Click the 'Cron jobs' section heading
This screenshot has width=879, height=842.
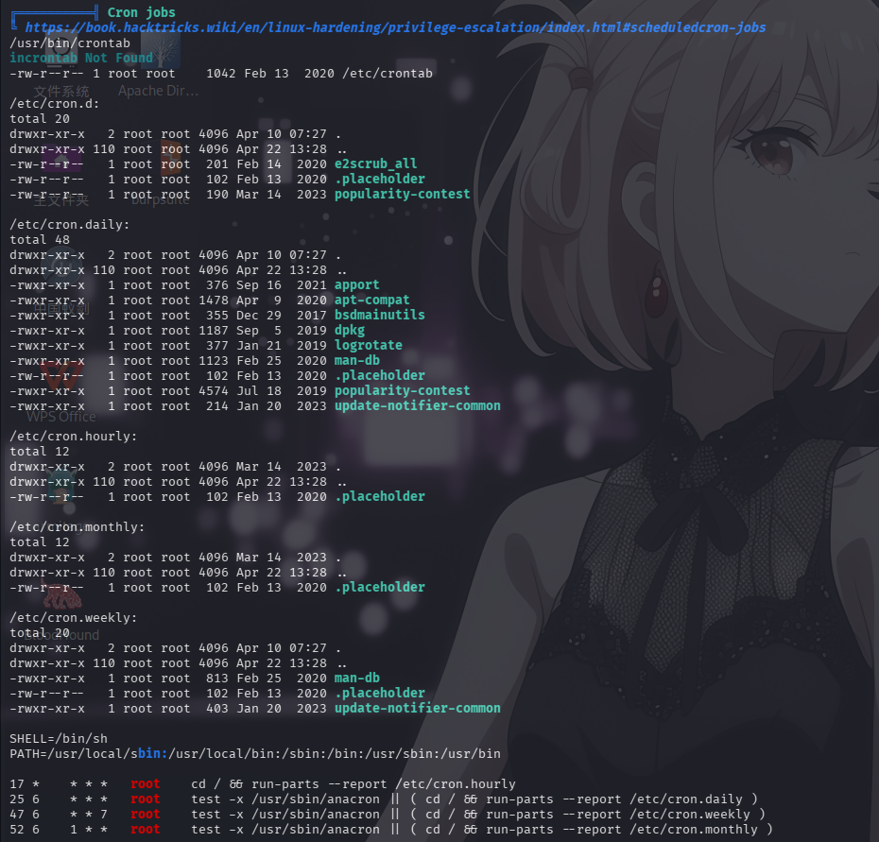point(141,12)
